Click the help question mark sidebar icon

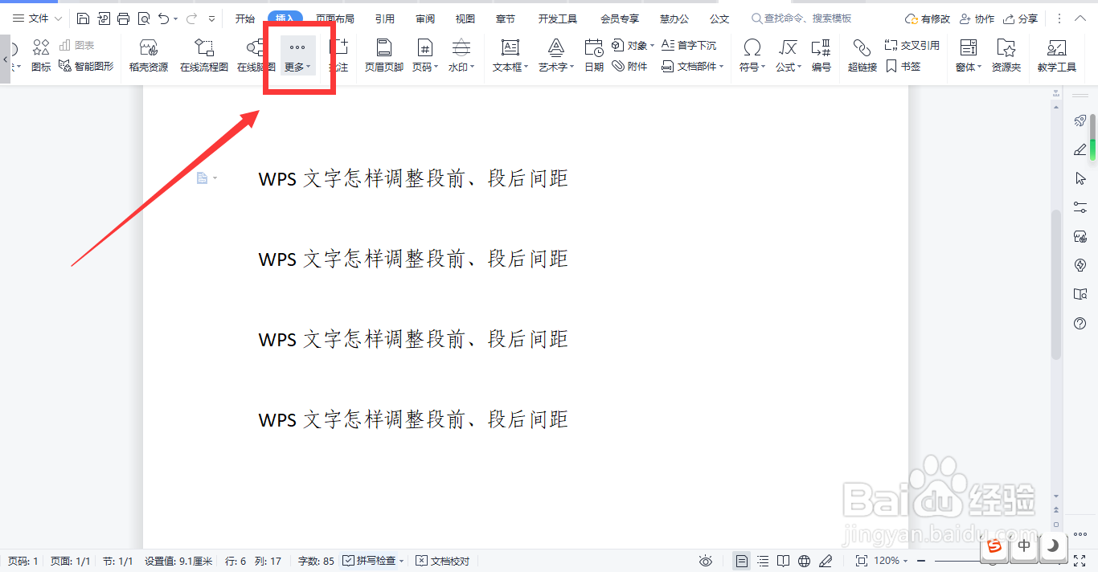1080,323
